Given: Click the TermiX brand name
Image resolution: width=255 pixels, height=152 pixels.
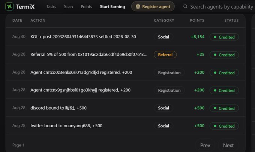Looking at the screenshot, I should [x=25, y=7].
